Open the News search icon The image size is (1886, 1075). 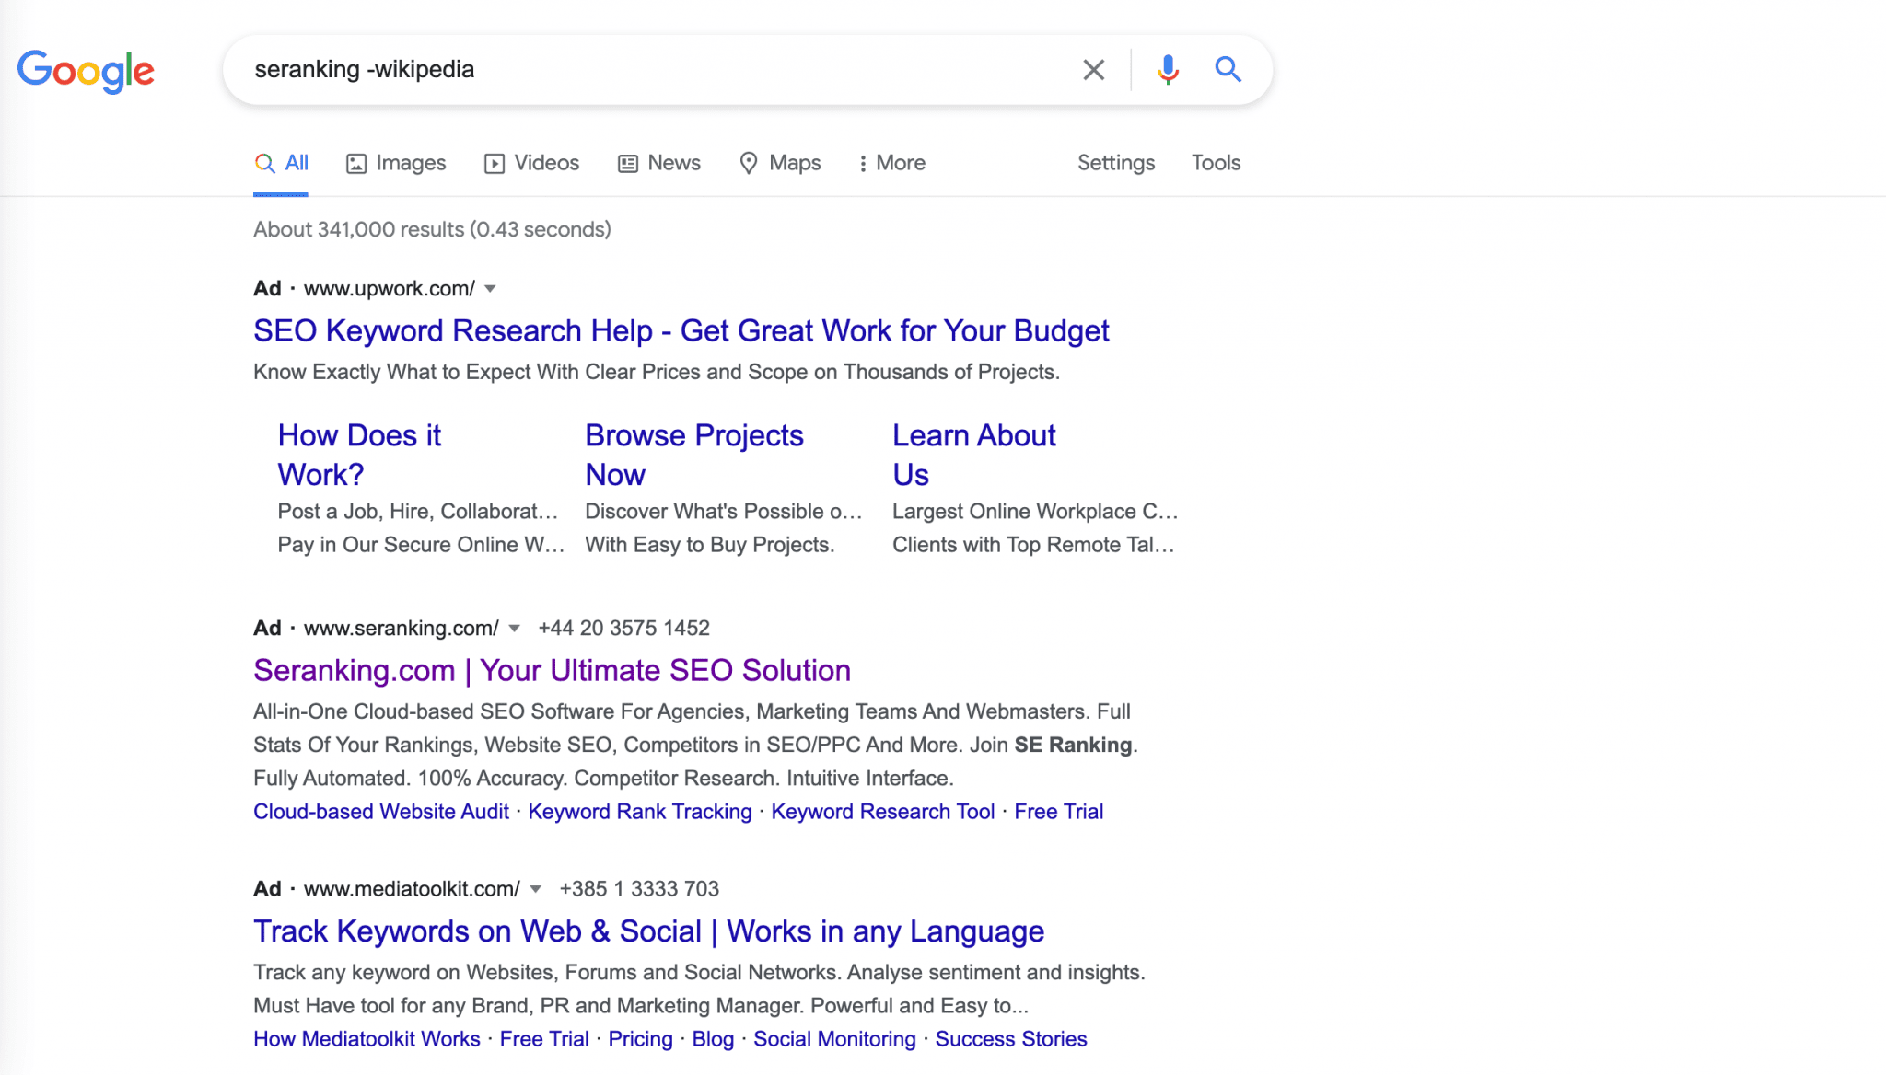point(629,162)
